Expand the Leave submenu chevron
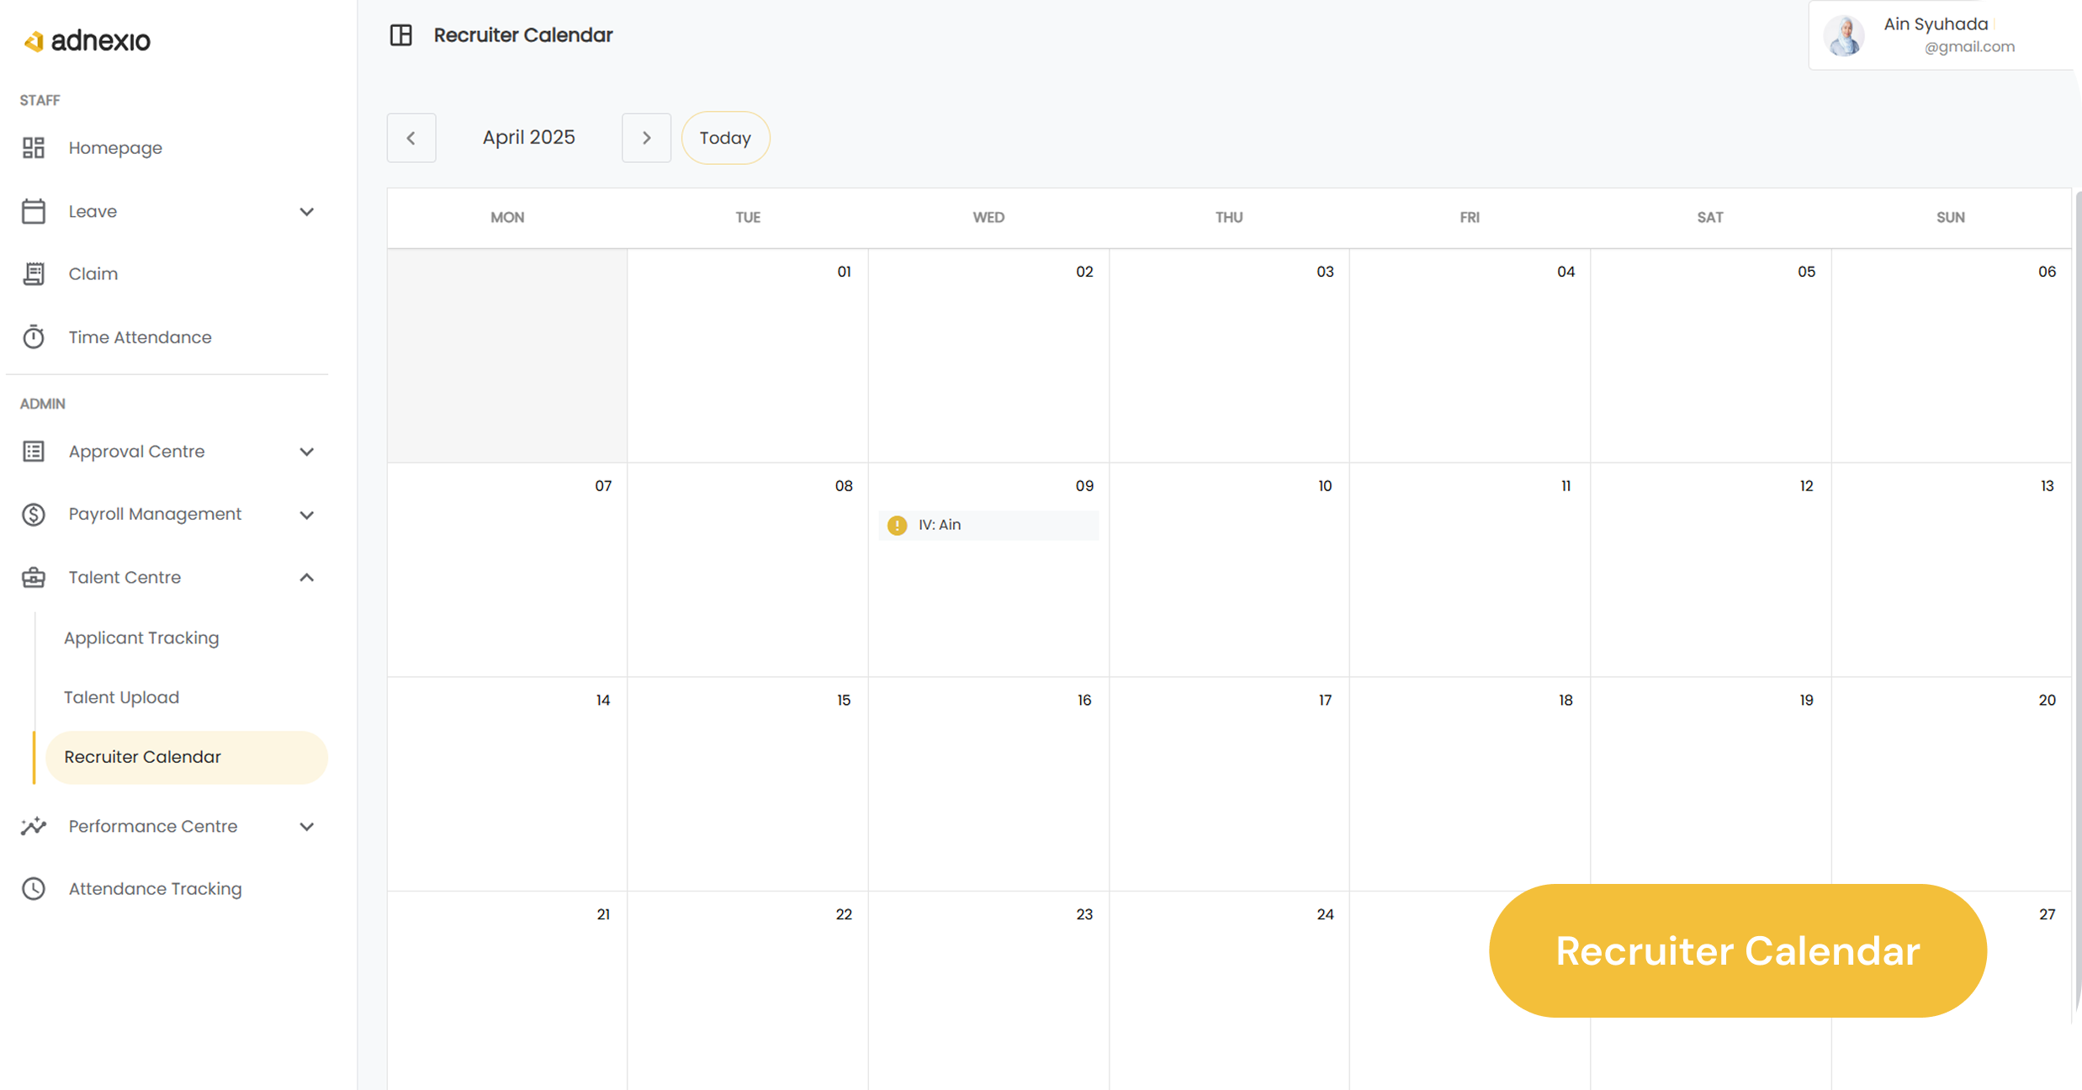The width and height of the screenshot is (2082, 1090). tap(307, 212)
